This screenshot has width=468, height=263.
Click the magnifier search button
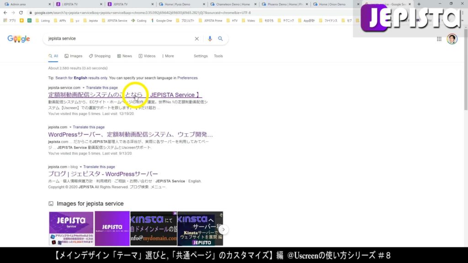220,39
